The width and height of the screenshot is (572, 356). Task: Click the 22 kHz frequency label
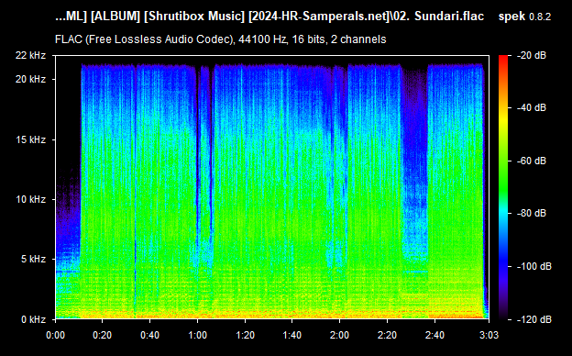30,55
